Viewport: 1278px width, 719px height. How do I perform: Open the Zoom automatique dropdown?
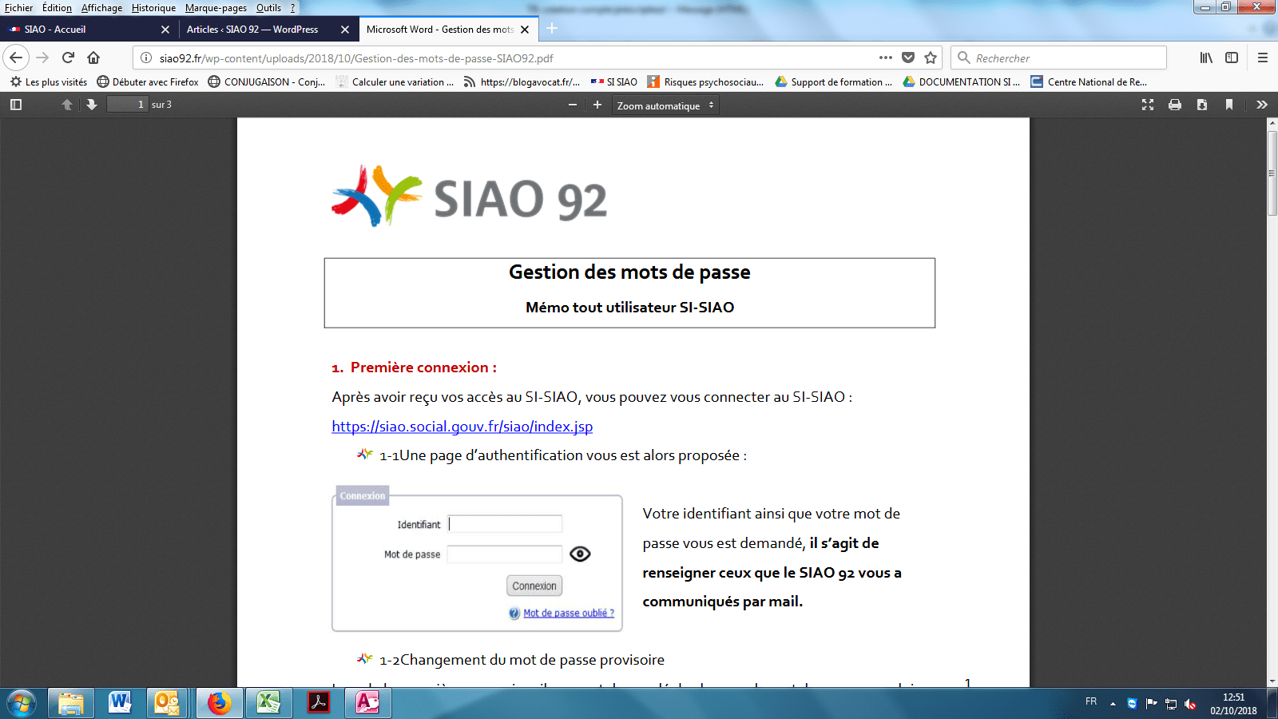tap(665, 104)
